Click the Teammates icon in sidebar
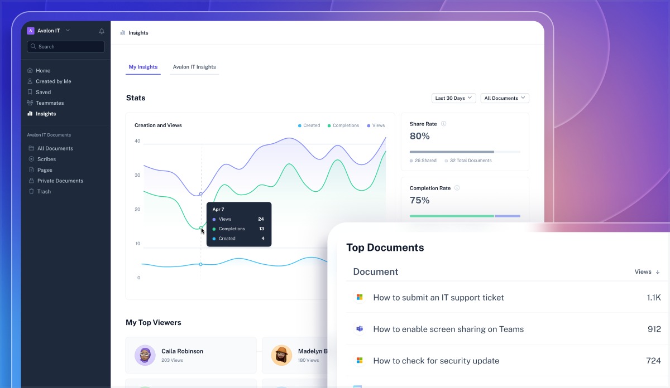670x388 pixels. (30, 103)
